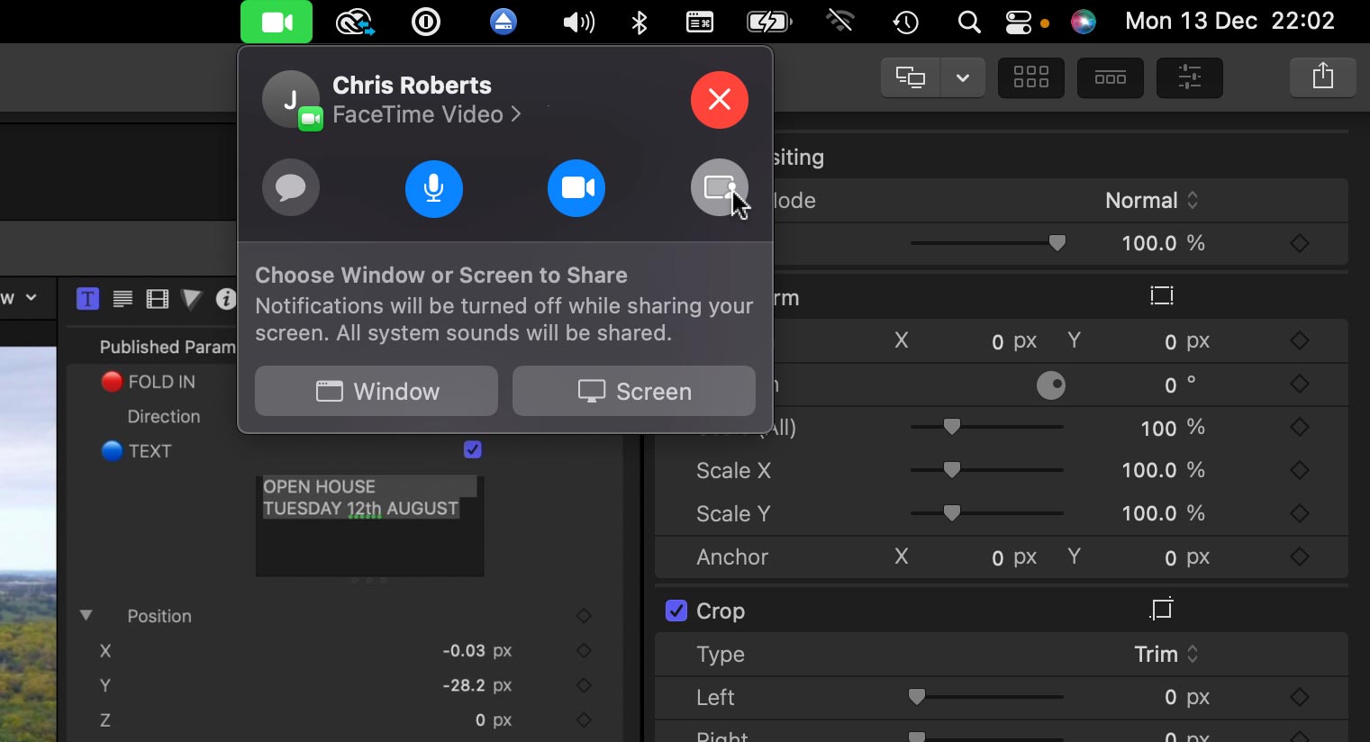Change Blend Mode from Normal

1152,200
